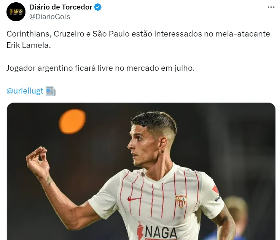This screenshot has width=280, height=240.
Task: Click the Diário de Torcedor display name
Action: 61,7
